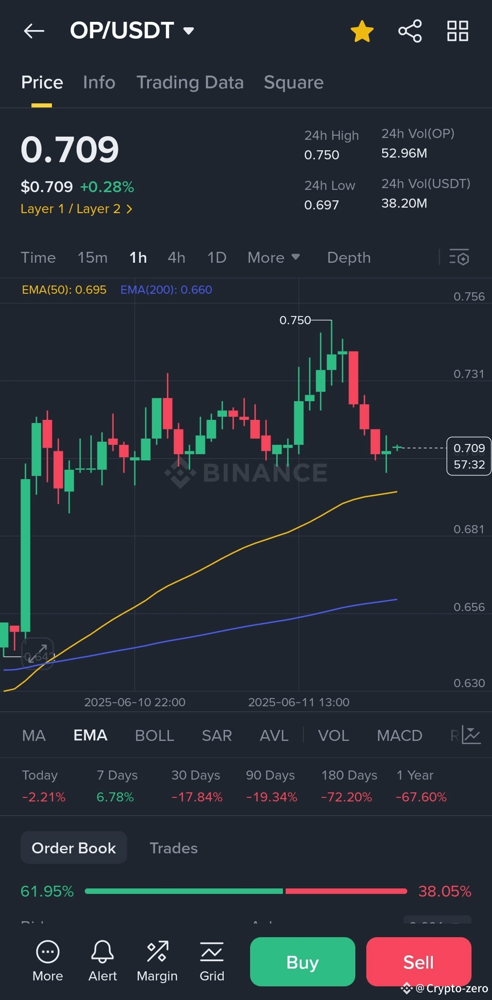Switch to the Square tab
The image size is (492, 1000).
click(294, 82)
